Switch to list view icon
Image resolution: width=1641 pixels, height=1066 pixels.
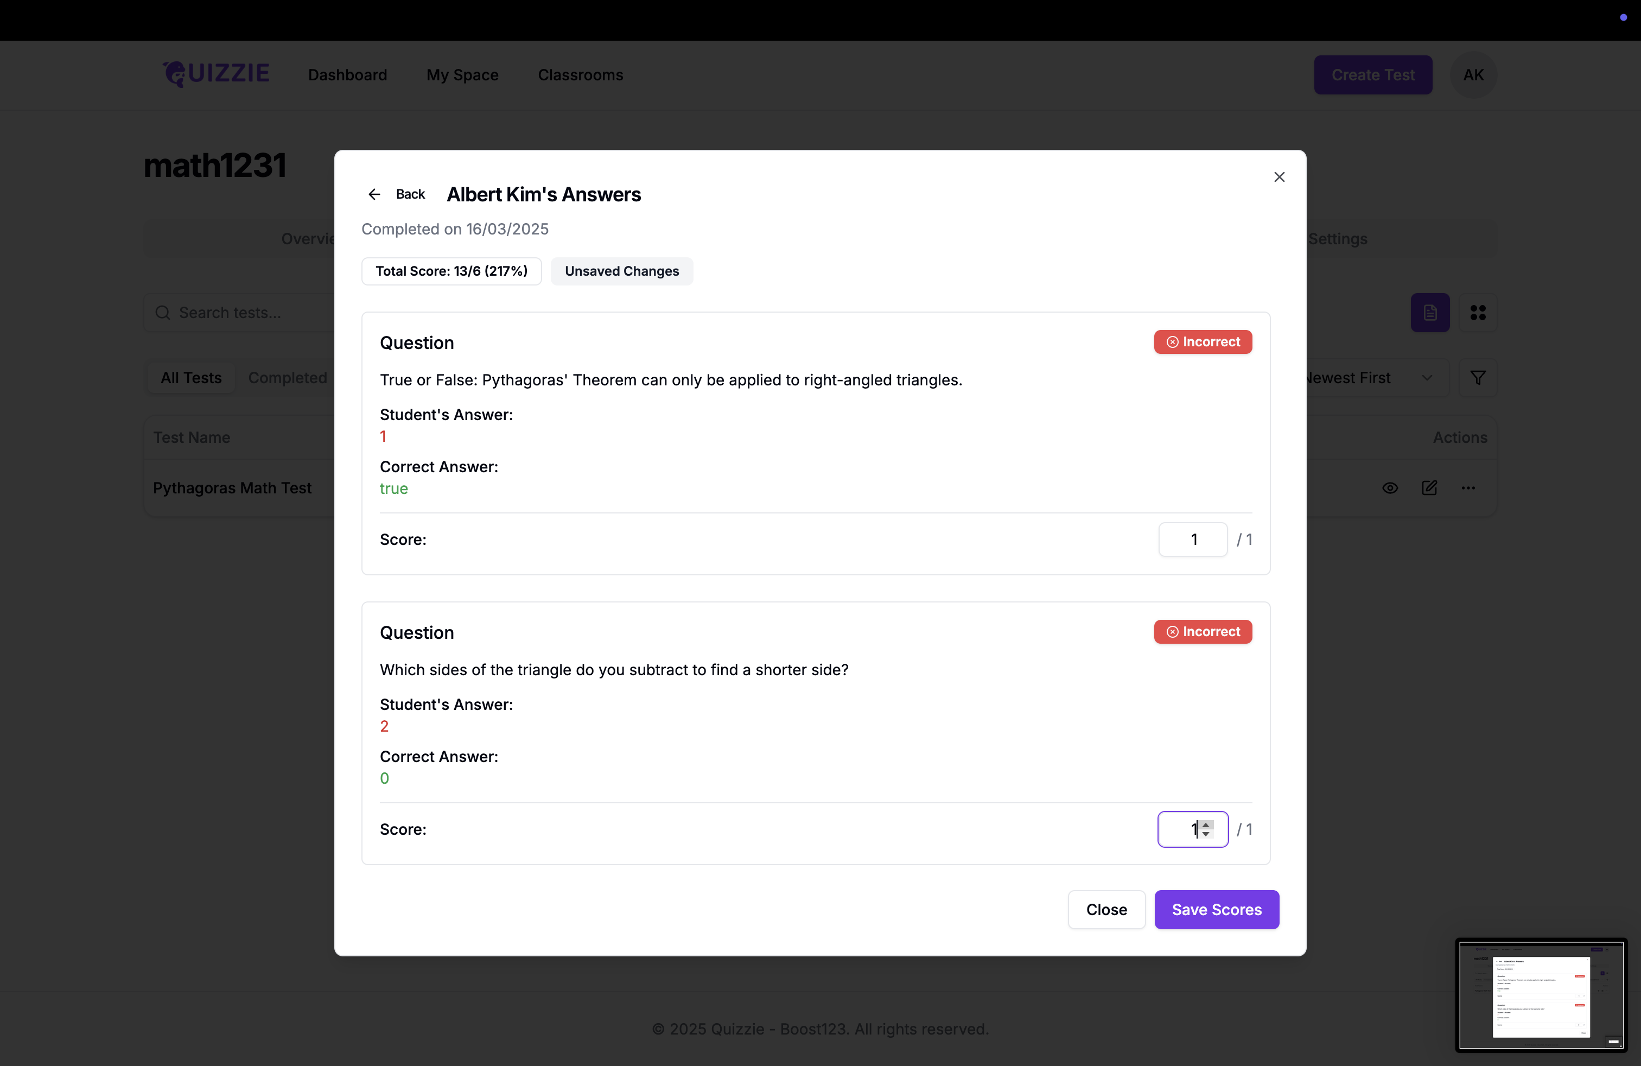click(x=1430, y=312)
